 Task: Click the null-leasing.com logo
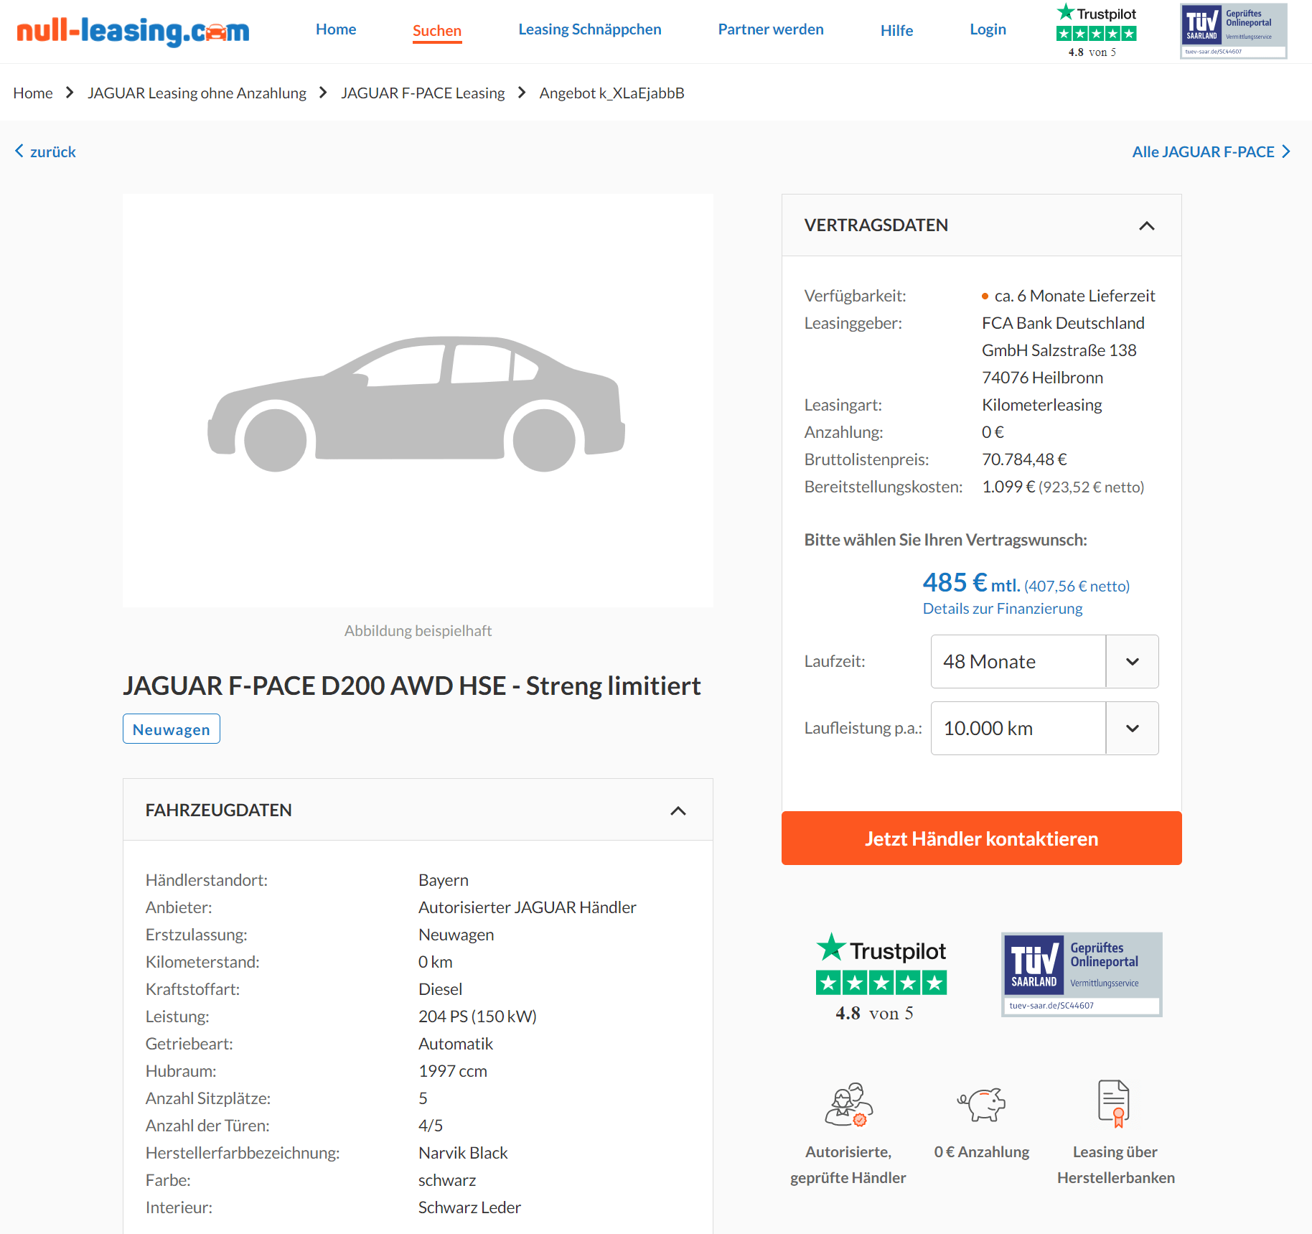(x=133, y=31)
